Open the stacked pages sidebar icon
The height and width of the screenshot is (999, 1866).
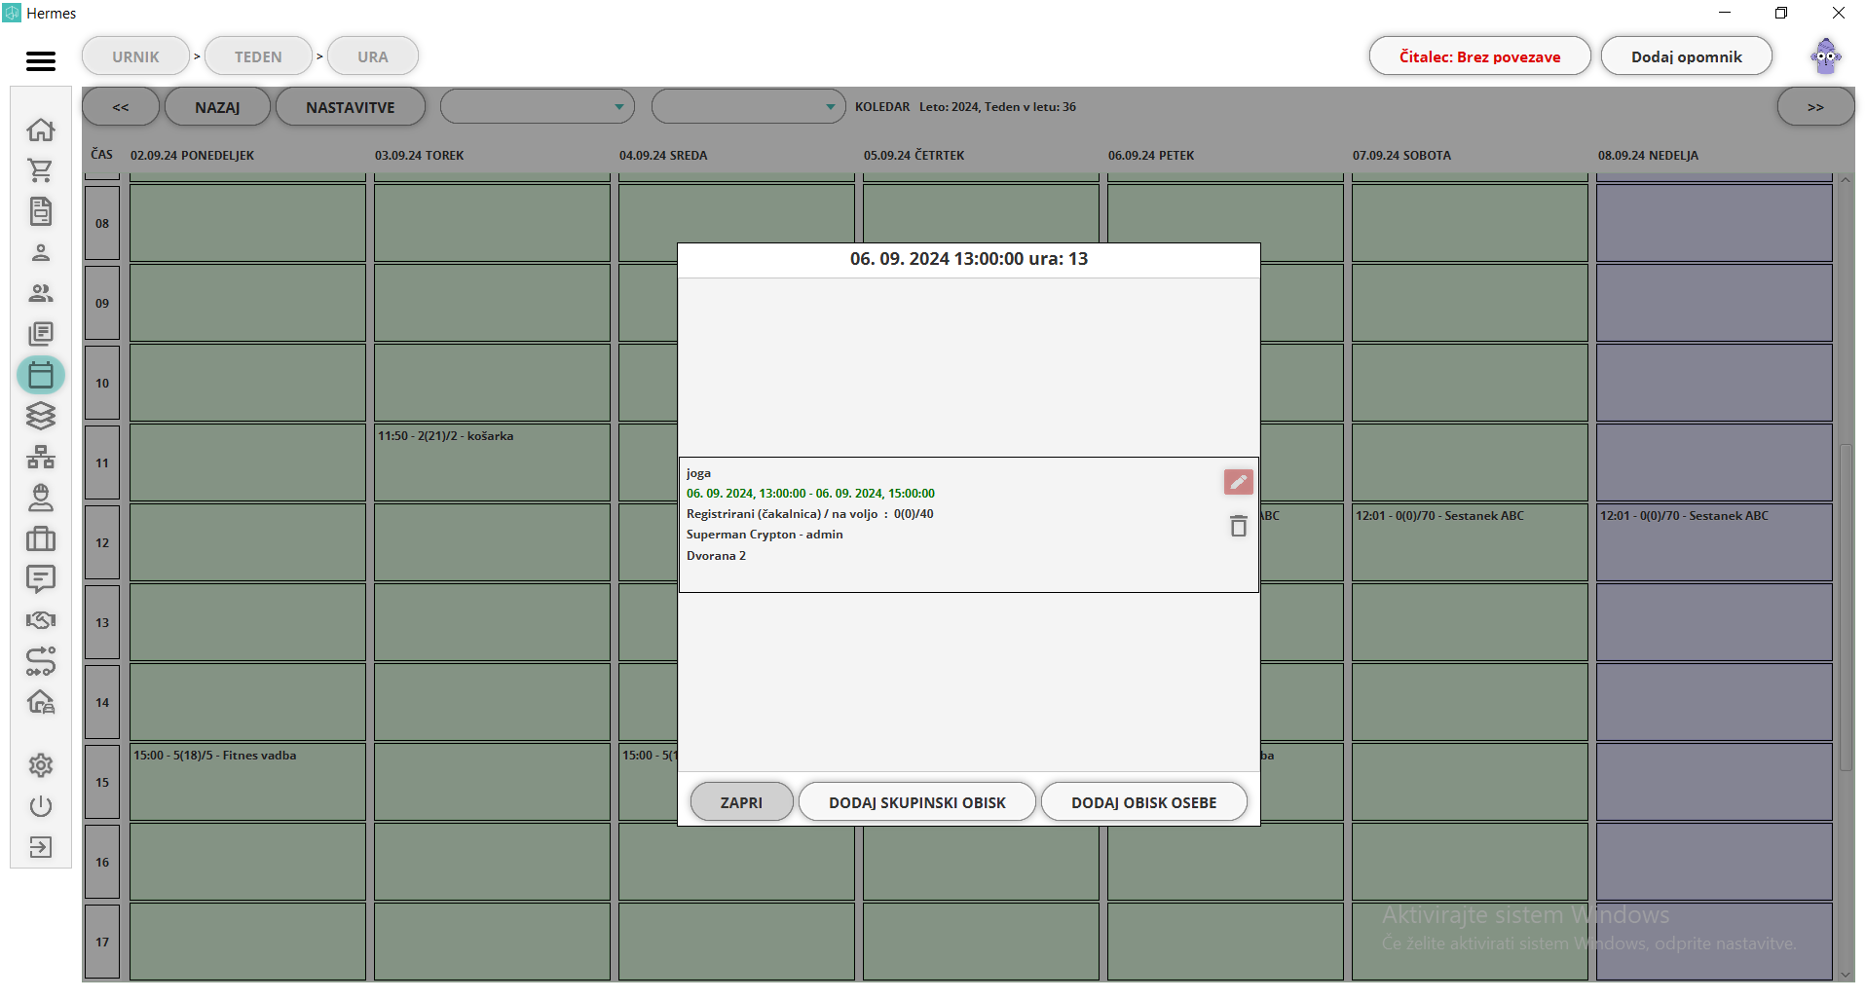pos(41,334)
